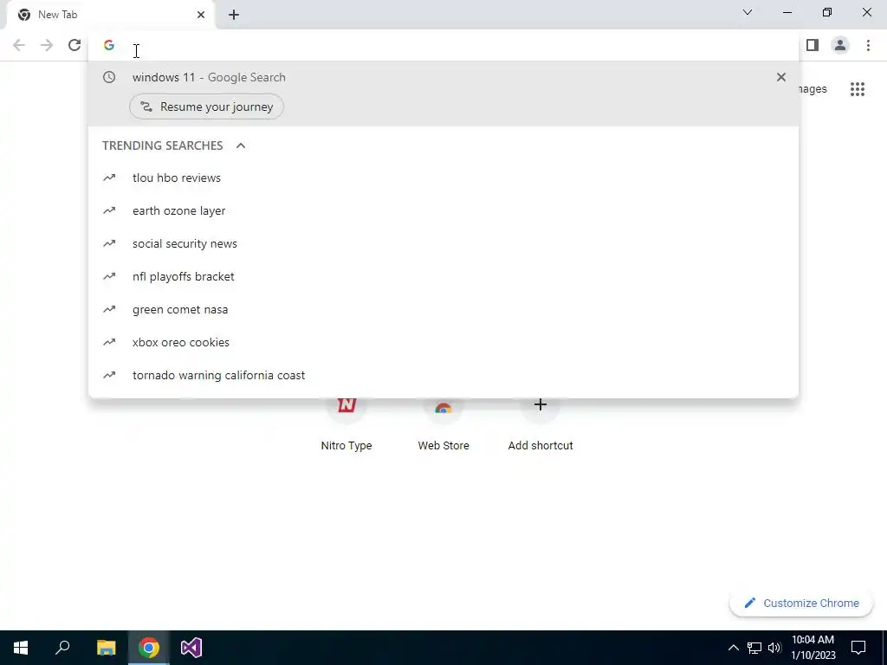Click the browser Forward arrow
The image size is (887, 665).
point(47,45)
